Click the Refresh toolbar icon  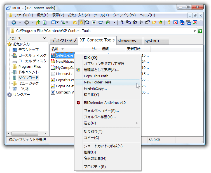(44, 22)
